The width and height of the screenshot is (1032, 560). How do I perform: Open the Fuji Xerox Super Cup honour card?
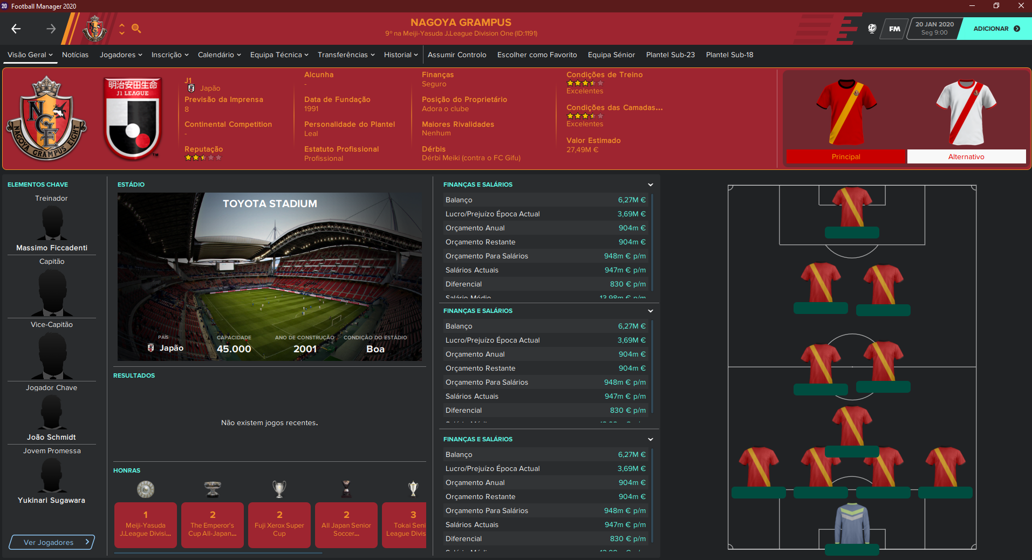[x=279, y=525]
